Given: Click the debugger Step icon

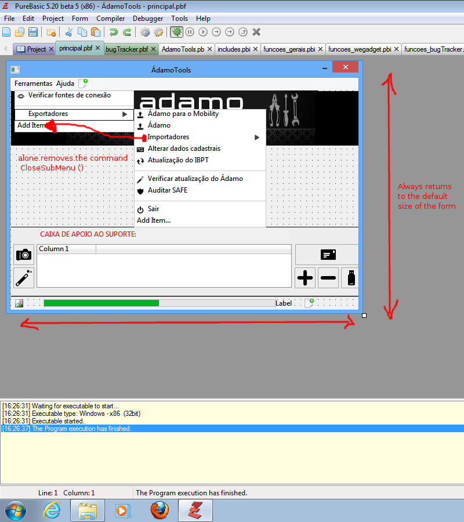Looking at the screenshot, I should 216,32.
